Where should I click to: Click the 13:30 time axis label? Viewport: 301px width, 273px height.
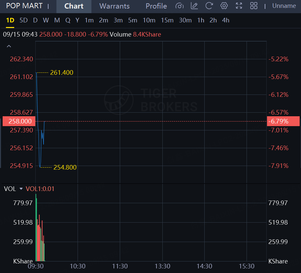(162, 266)
